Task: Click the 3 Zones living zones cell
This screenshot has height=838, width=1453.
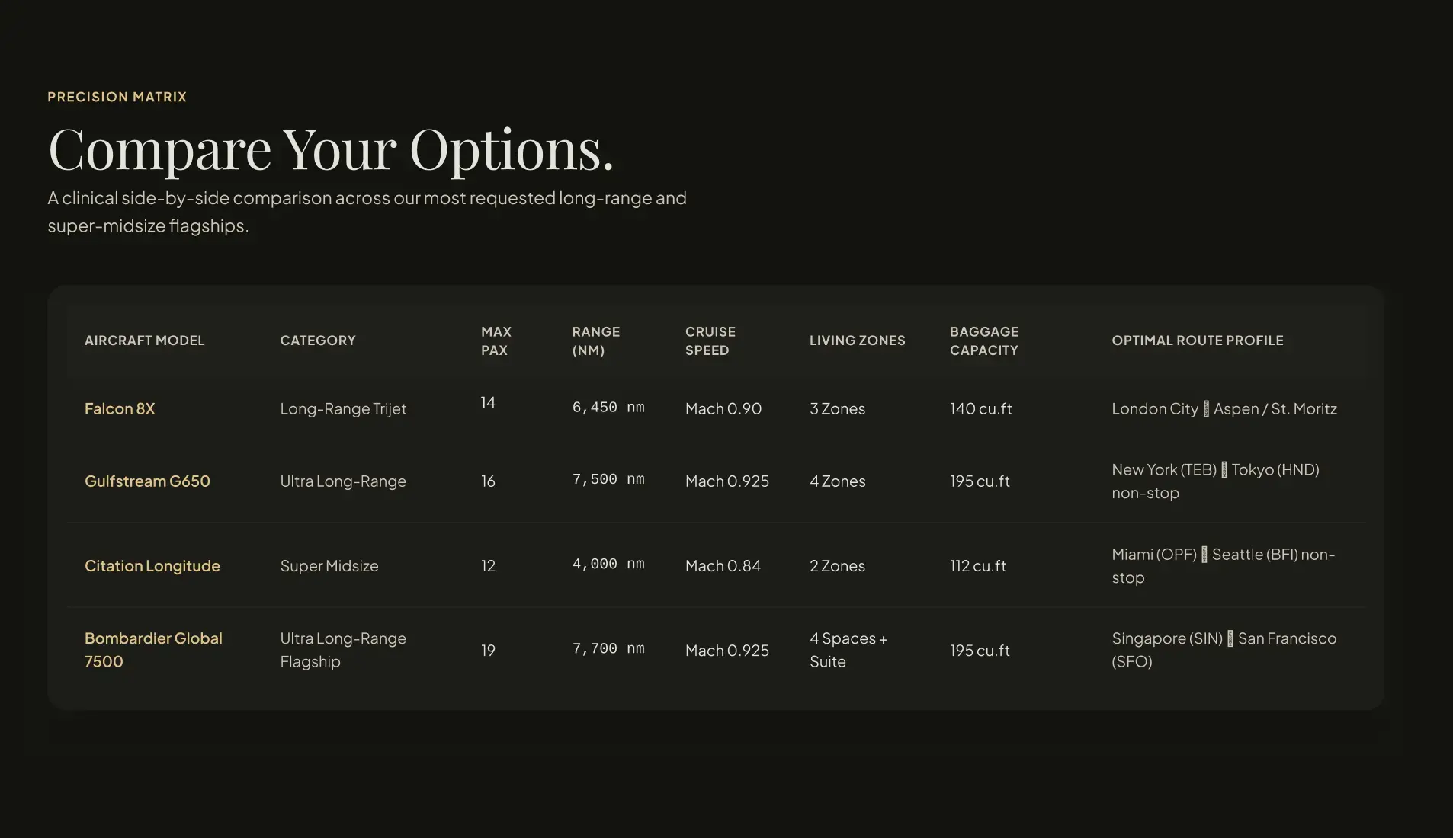Action: 838,409
